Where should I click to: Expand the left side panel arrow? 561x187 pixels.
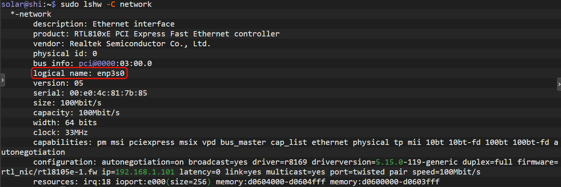2,81
